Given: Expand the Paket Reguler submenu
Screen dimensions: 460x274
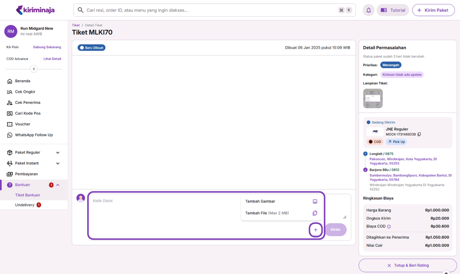Looking at the screenshot, I should [x=58, y=153].
